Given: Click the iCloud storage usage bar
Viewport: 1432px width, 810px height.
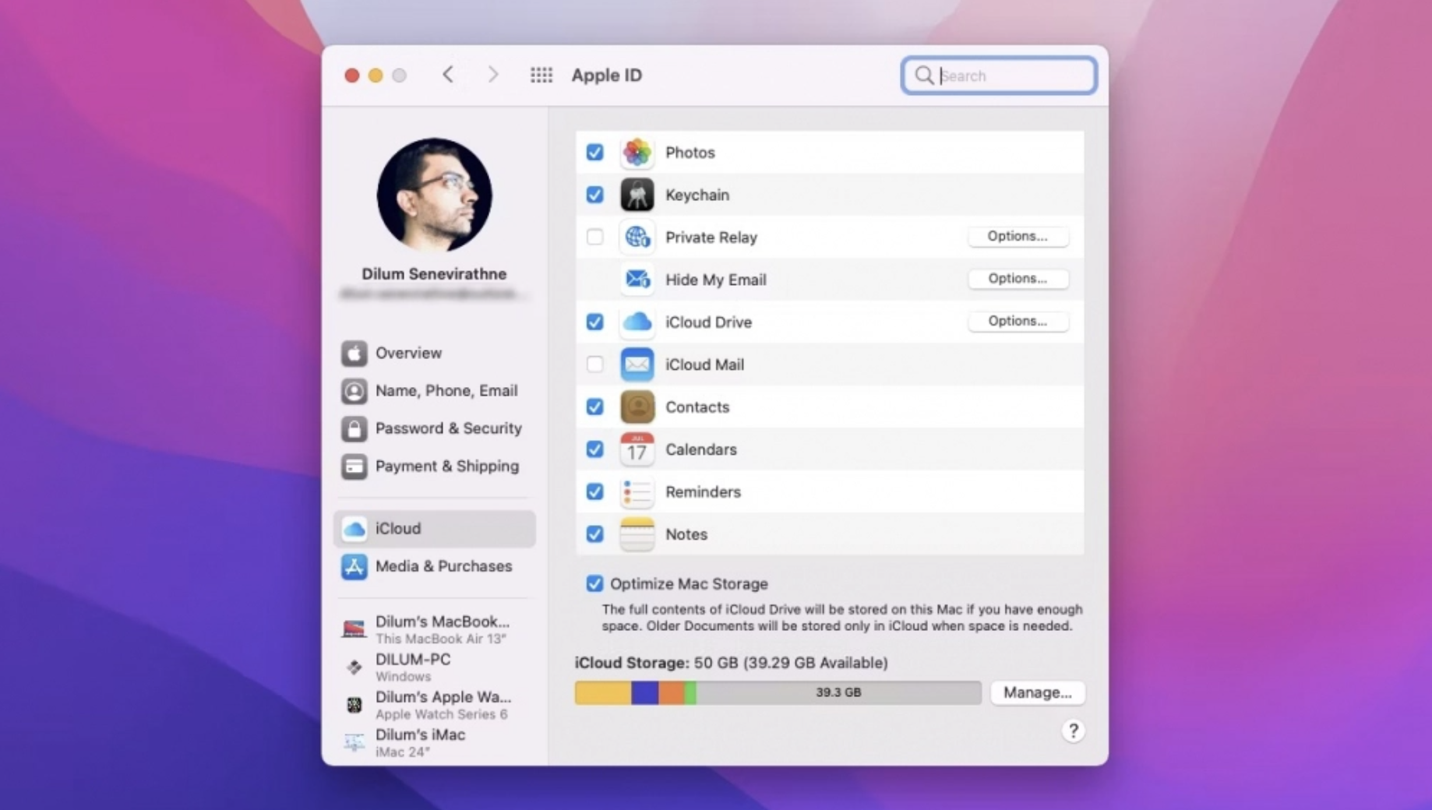Looking at the screenshot, I should click(x=778, y=692).
